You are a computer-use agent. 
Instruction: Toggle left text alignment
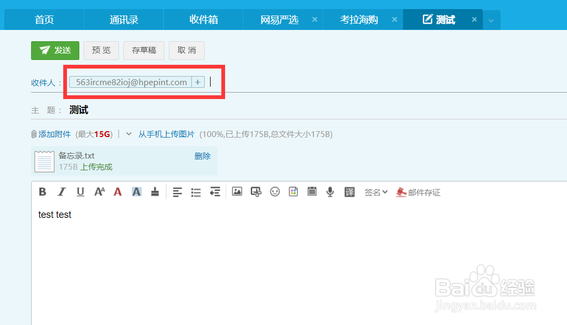coord(177,192)
